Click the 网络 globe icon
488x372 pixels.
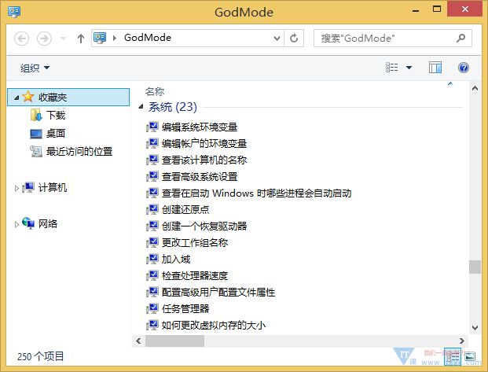point(28,223)
